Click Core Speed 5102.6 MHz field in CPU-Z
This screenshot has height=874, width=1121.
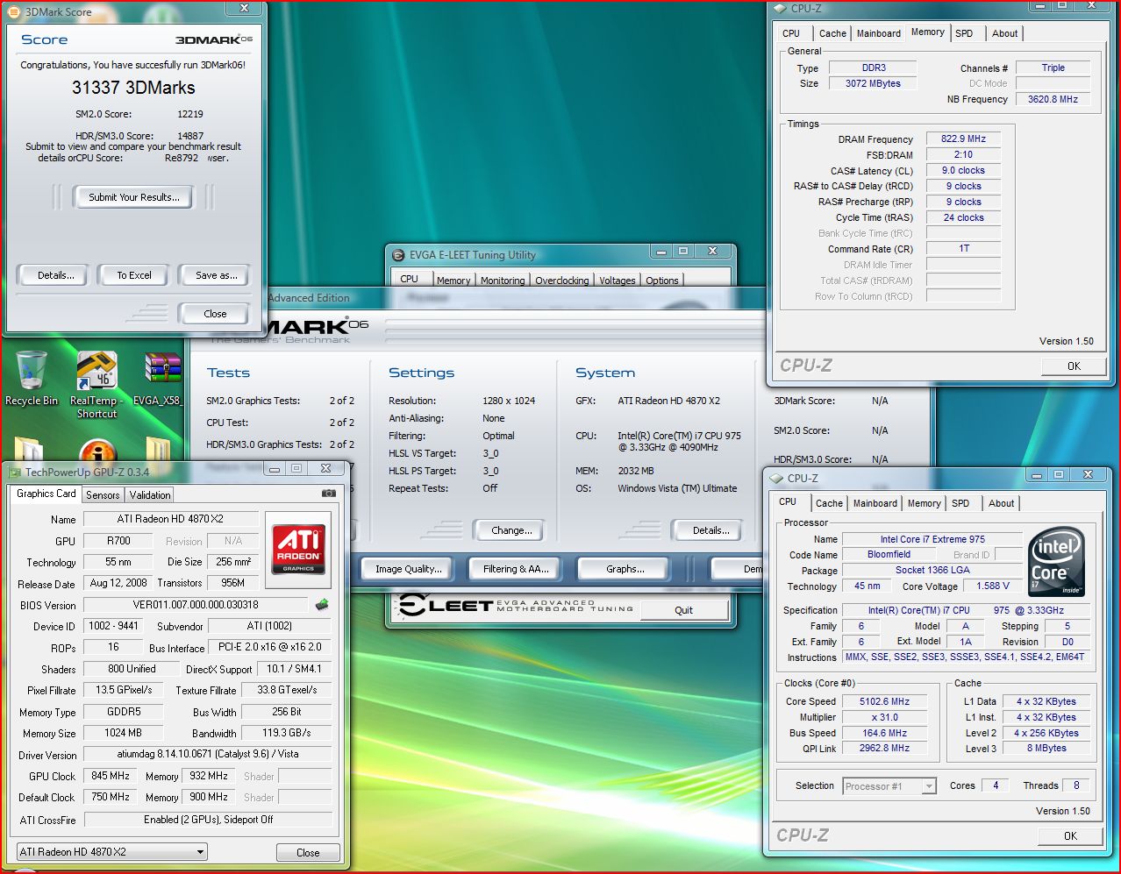[x=884, y=701]
